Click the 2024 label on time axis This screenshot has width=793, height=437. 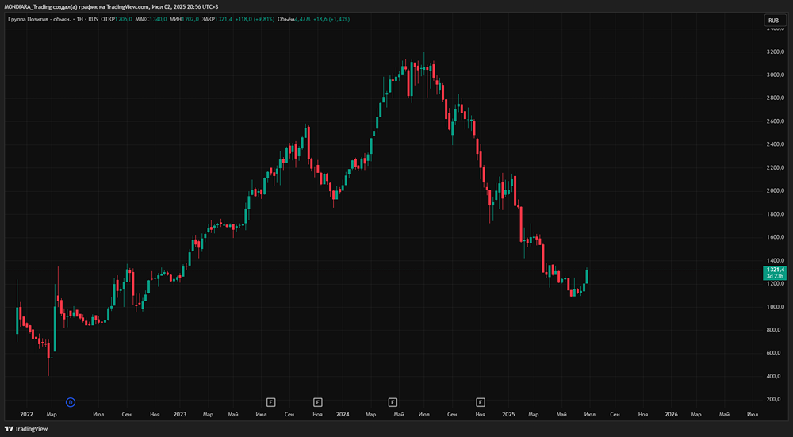pos(343,414)
